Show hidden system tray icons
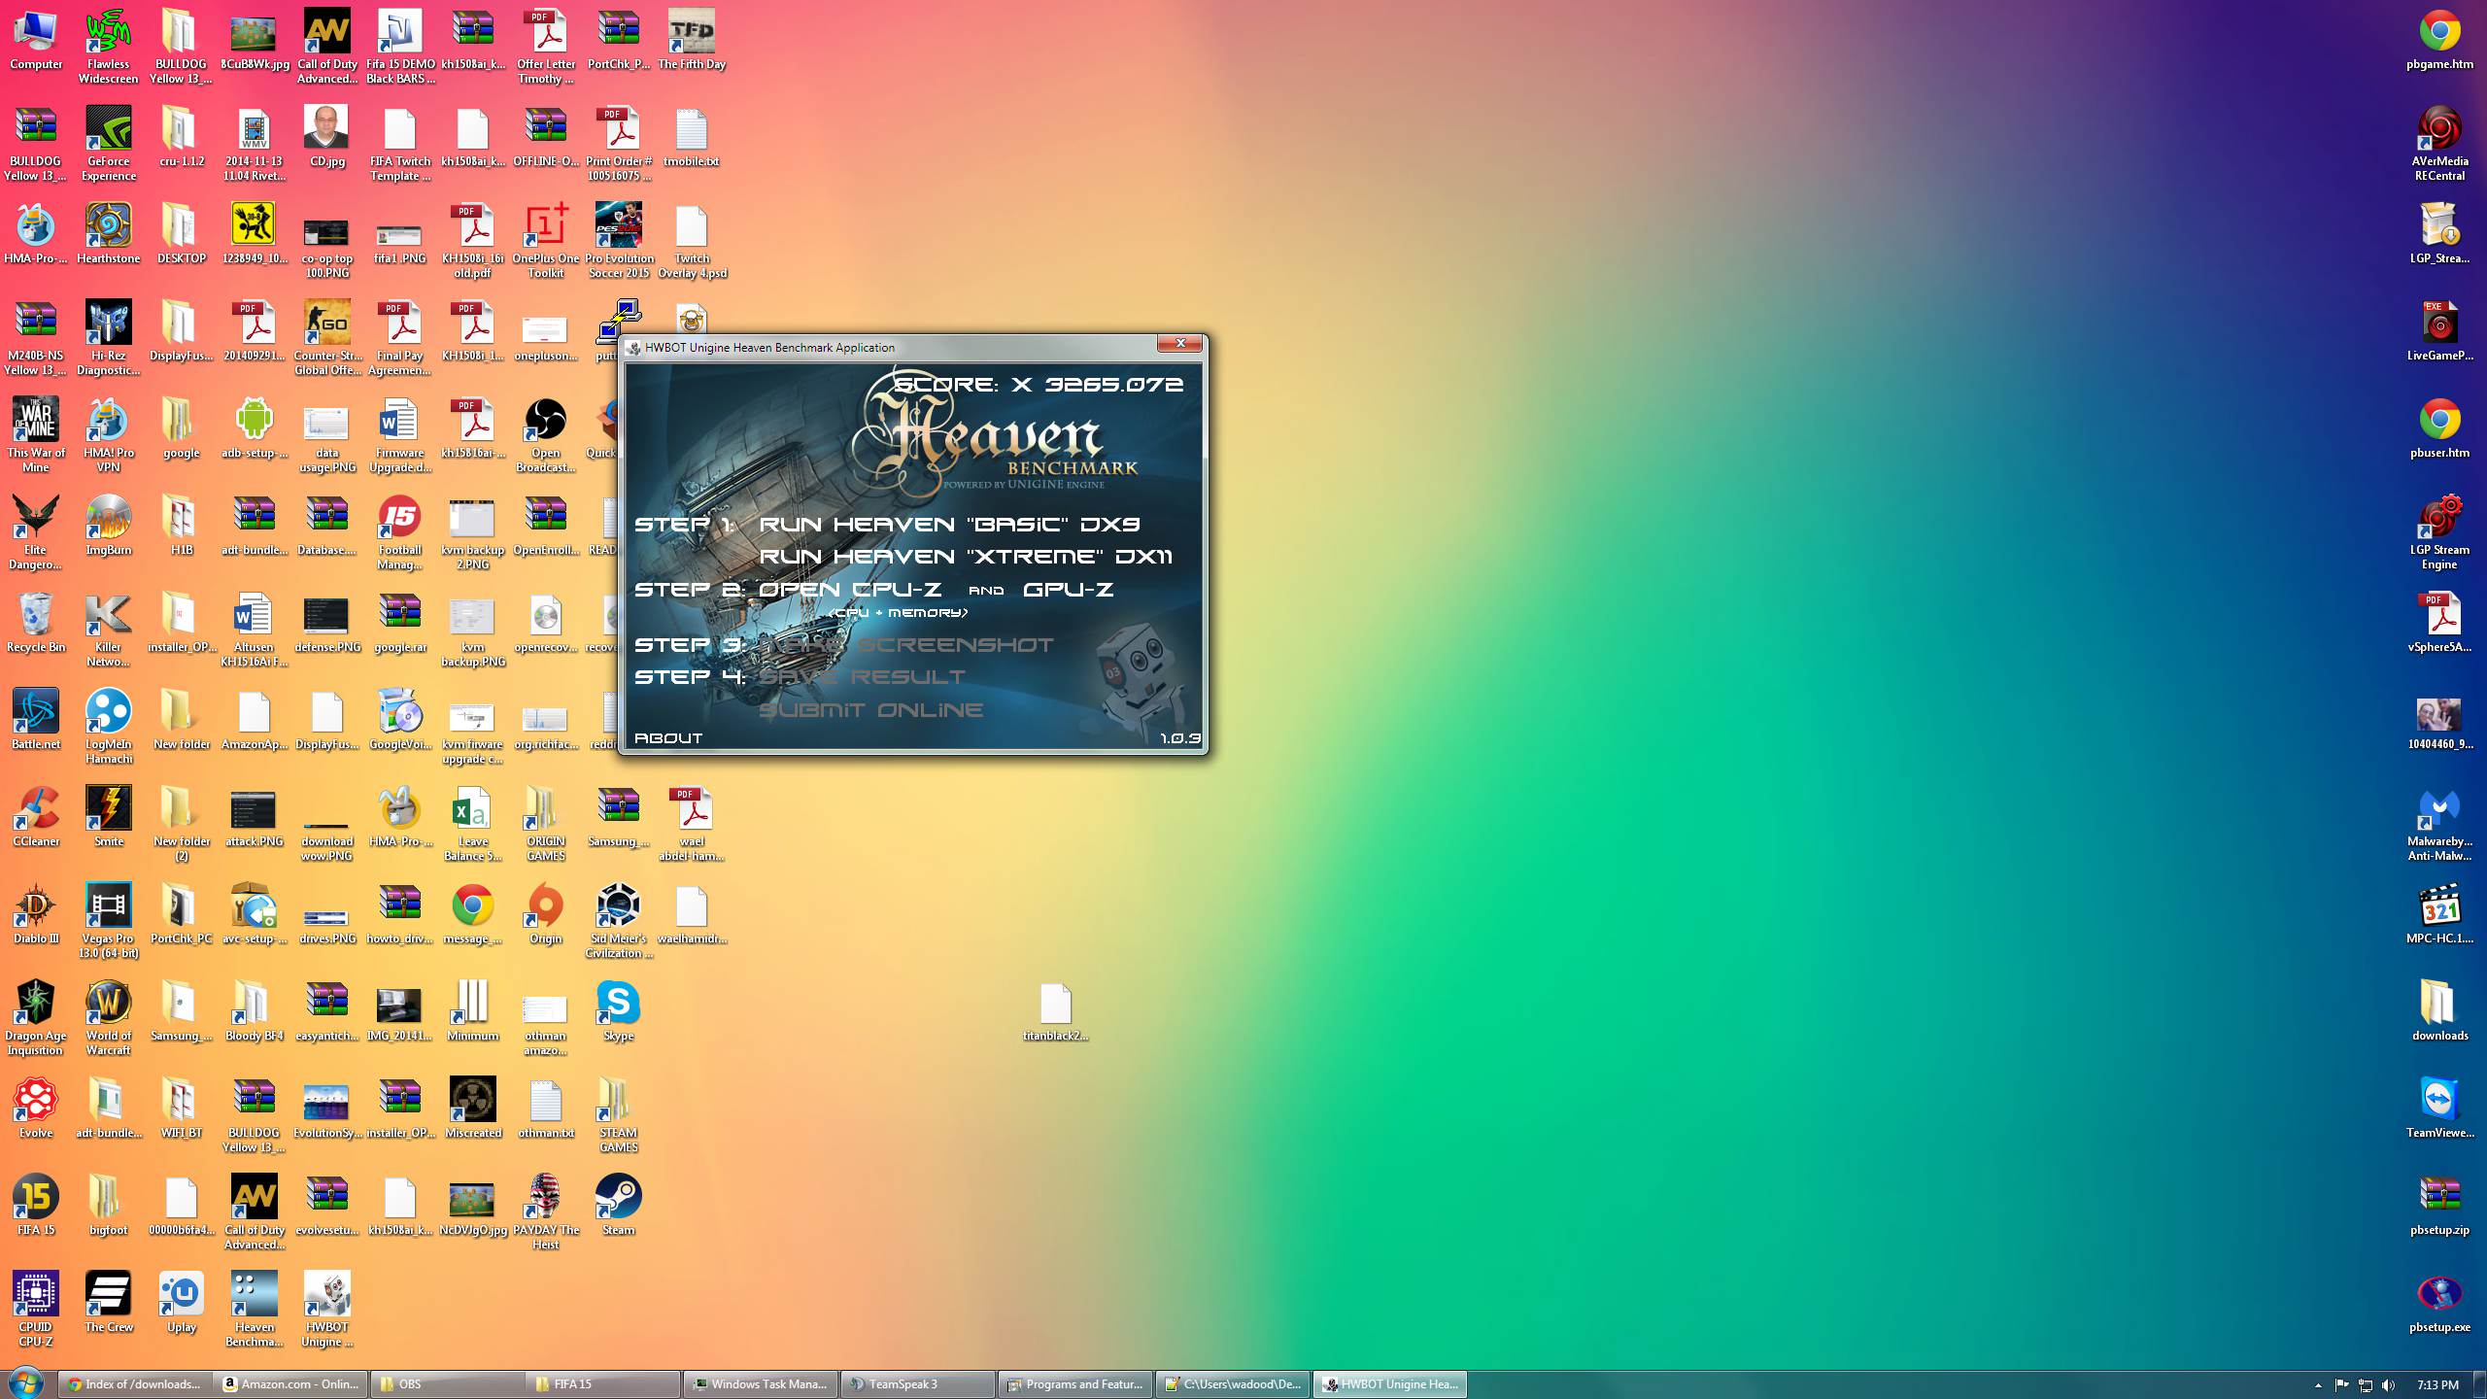2487x1399 pixels. coord(2318,1385)
